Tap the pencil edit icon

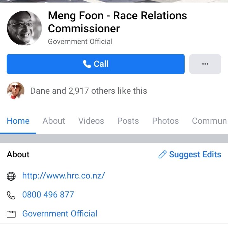coord(162,154)
